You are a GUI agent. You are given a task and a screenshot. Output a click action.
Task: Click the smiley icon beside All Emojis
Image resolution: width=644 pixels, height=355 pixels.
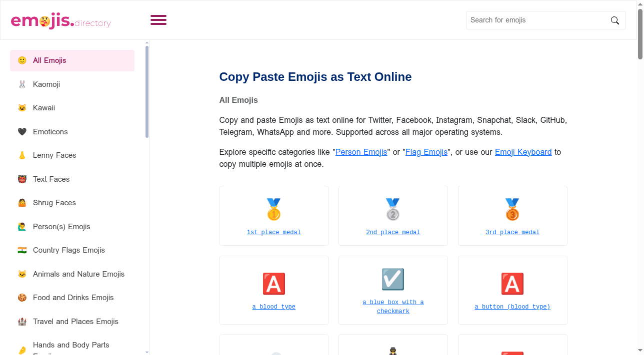coord(22,60)
